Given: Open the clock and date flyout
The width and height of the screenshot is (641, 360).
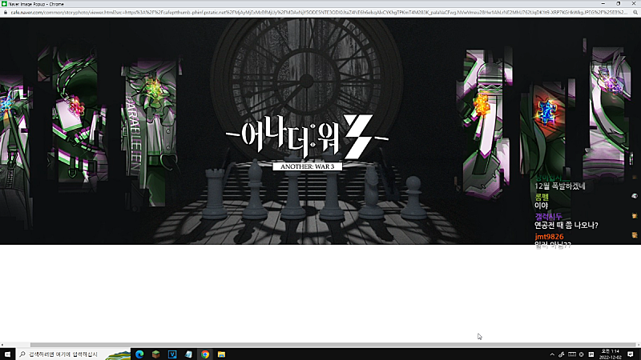Looking at the screenshot, I should tap(611, 354).
